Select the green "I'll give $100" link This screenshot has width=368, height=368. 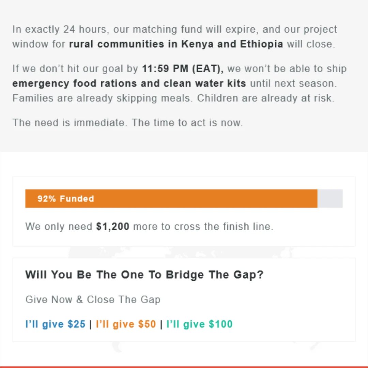(199, 324)
